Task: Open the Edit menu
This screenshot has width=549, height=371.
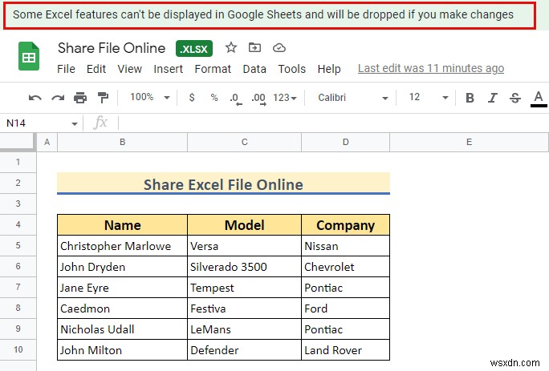Action: (96, 69)
